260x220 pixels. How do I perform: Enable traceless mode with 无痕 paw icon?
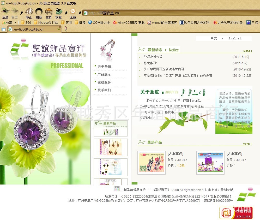point(73,12)
